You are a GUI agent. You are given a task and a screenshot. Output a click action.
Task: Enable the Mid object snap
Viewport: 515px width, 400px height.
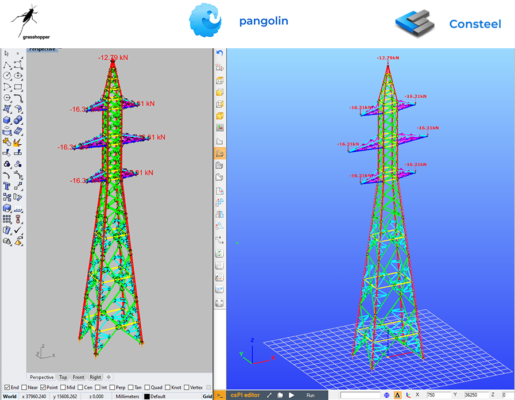63,387
